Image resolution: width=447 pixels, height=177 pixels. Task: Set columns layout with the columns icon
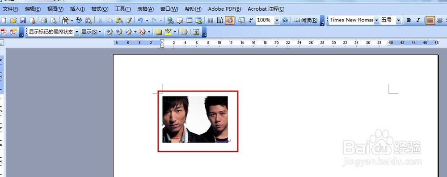[x=211, y=21]
